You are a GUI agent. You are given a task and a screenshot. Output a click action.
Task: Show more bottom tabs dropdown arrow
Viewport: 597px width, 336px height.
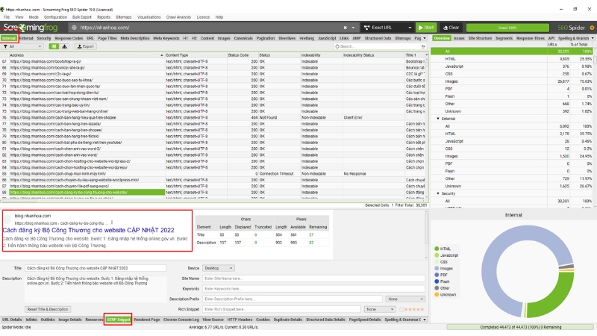coord(425,320)
